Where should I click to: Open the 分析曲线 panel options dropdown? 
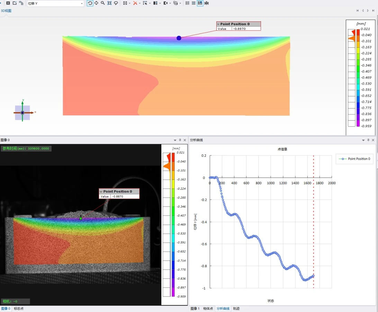click(x=363, y=140)
